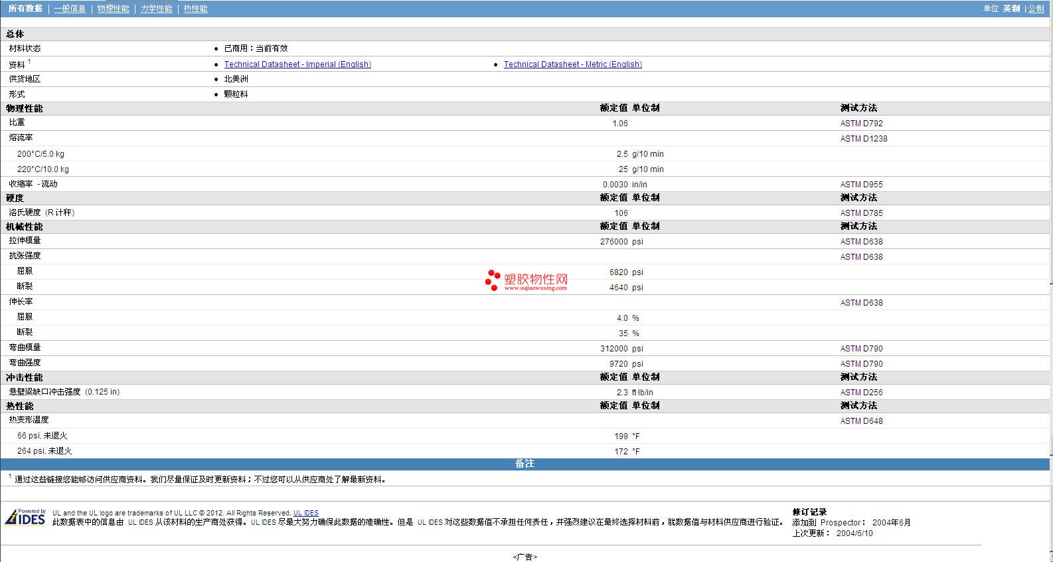Click the 弯曲强度 row label
The image size is (1053, 562).
click(x=25, y=363)
